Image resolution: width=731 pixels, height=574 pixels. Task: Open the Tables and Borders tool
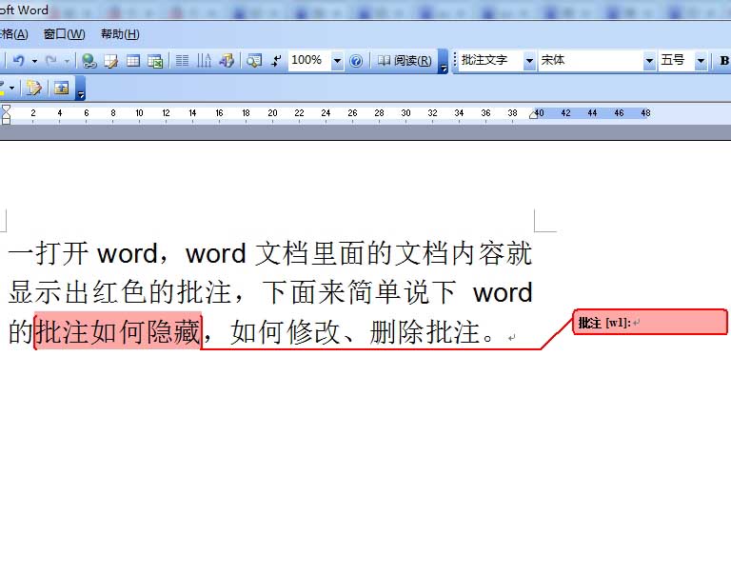111,61
